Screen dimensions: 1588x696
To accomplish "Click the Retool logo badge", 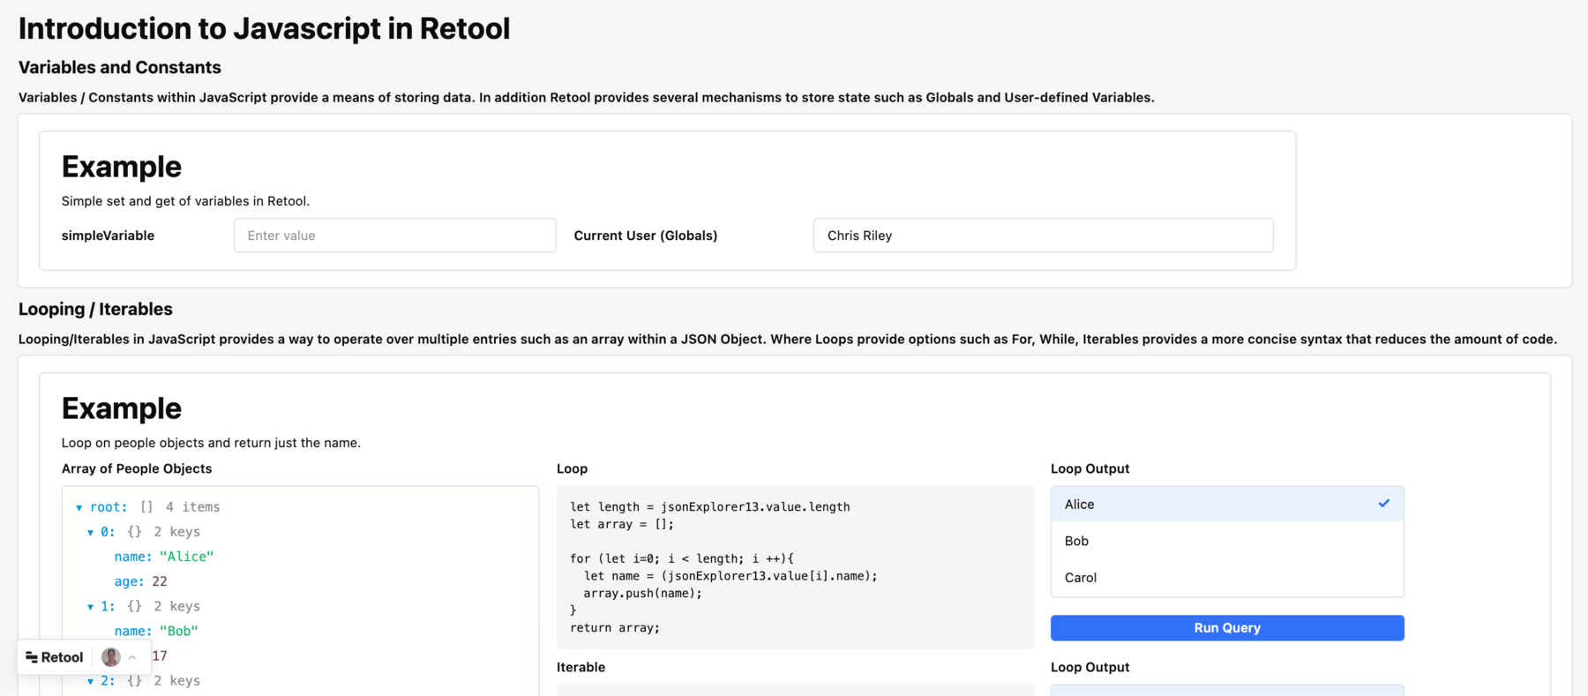I will pos(54,657).
